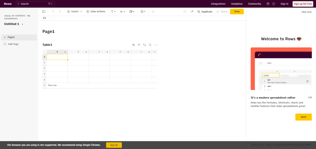Click the AI sparkle icon above Table1
Image resolution: width=316 pixels, height=149 pixels.
pos(133,45)
